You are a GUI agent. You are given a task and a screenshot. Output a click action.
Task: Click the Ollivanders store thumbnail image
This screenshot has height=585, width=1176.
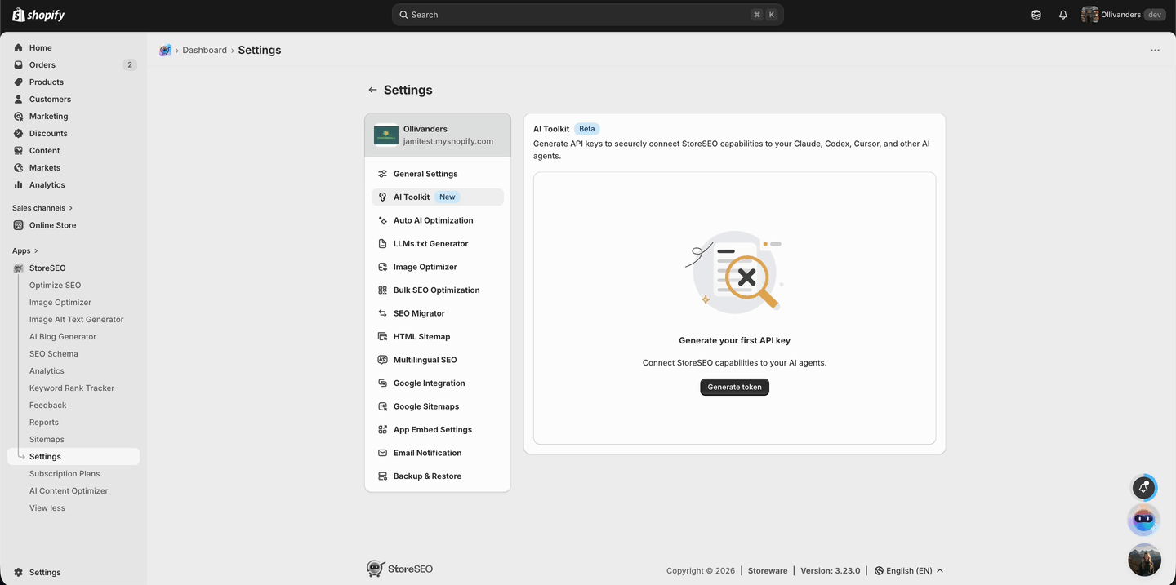point(386,135)
